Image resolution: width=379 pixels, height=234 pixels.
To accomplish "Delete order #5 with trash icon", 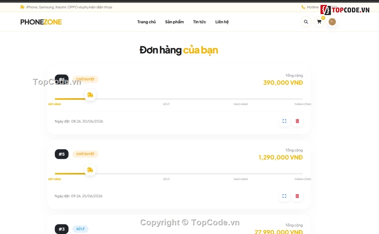I will [x=297, y=196].
